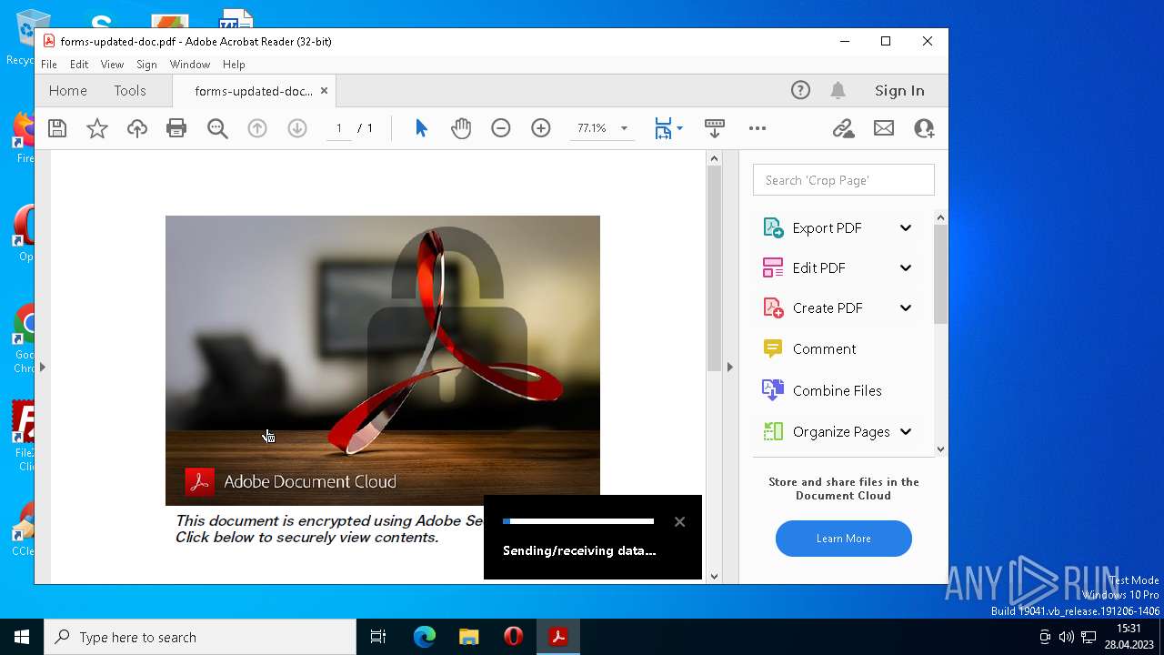
Task: Switch to the Tools tab
Action: tap(130, 91)
